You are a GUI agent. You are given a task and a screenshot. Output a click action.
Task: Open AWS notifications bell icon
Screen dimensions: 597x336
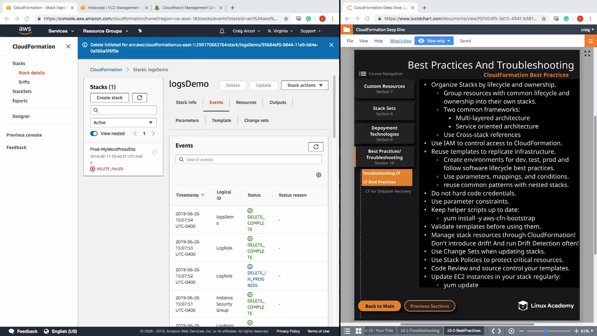click(x=222, y=31)
